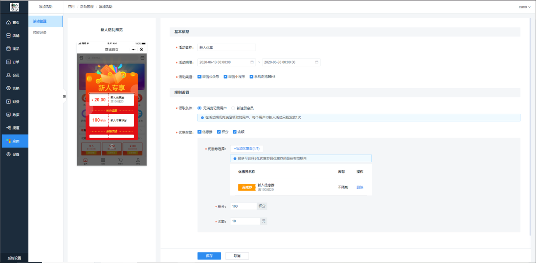This screenshot has width=536, height=263.
Task: Click the 取消 cancel button
Action: 237,256
